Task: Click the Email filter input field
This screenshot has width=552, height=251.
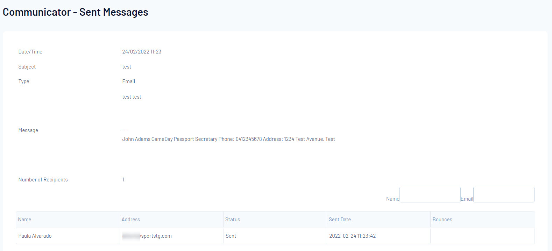Action: pos(504,194)
